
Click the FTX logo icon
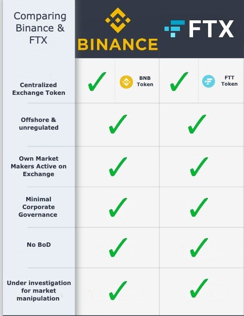[175, 29]
